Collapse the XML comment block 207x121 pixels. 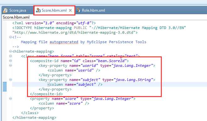tap(11, 37)
